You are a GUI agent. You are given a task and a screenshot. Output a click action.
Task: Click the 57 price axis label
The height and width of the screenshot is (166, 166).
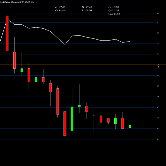point(158,86)
